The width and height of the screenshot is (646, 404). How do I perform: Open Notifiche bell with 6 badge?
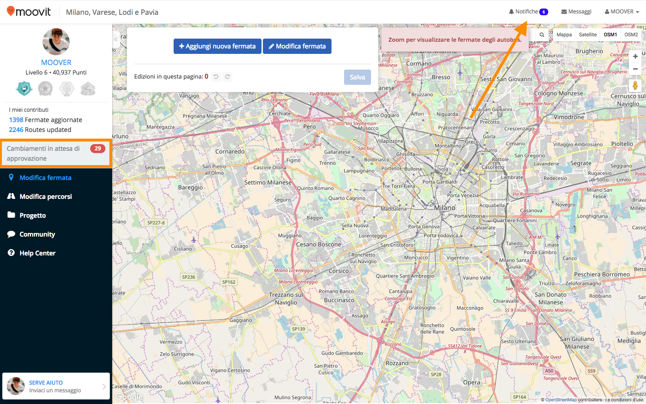tap(528, 12)
